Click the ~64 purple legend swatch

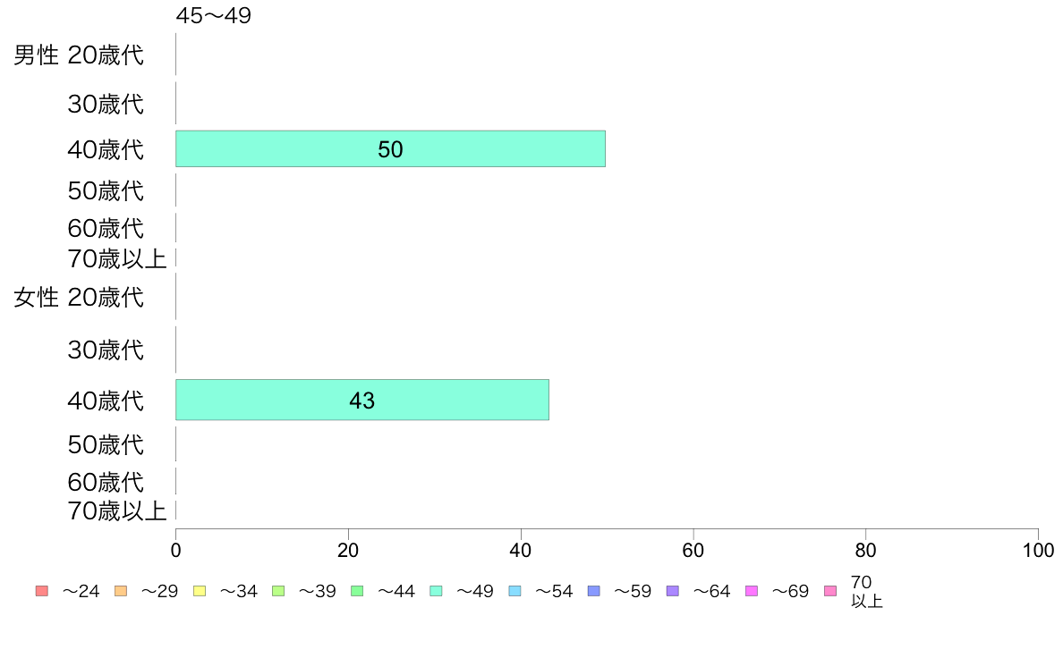coord(673,591)
